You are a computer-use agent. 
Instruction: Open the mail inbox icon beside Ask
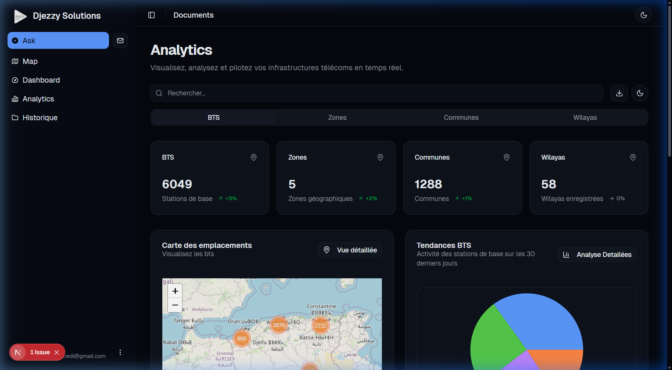[x=120, y=41]
